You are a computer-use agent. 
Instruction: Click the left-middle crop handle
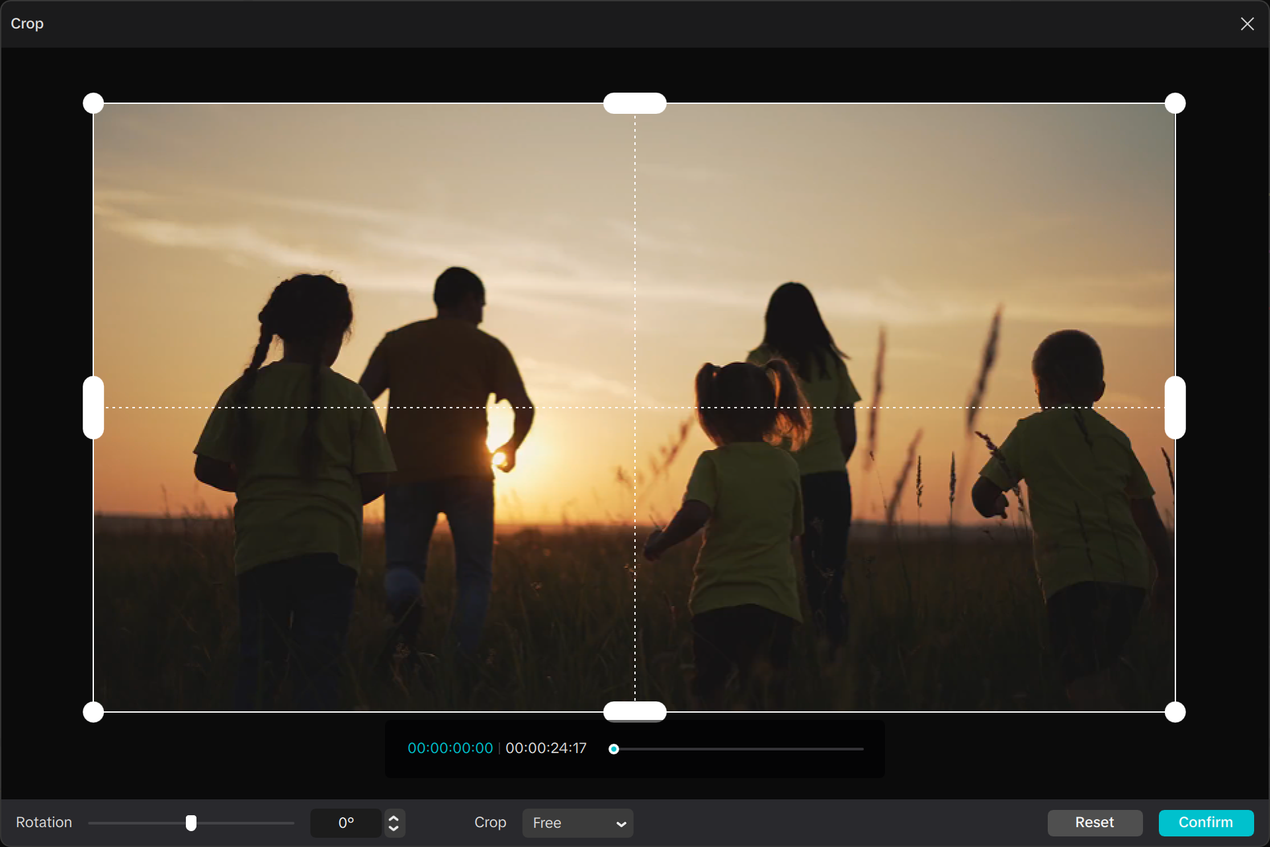(x=93, y=406)
